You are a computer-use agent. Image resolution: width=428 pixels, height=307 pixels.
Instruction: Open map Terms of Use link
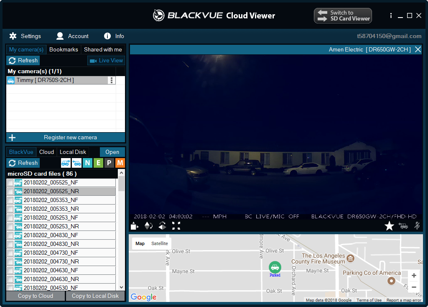[x=369, y=300]
